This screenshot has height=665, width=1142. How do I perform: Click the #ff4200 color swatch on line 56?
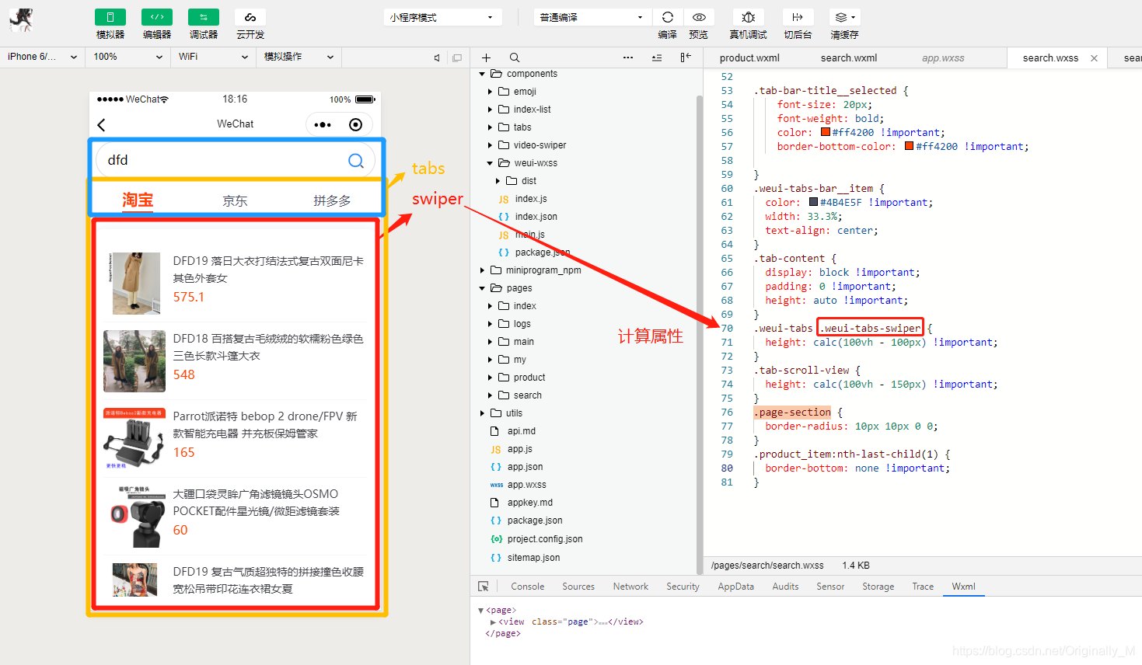[x=826, y=132]
